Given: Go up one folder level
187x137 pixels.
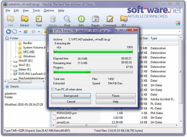Looking at the screenshot, I should (26, 32).
